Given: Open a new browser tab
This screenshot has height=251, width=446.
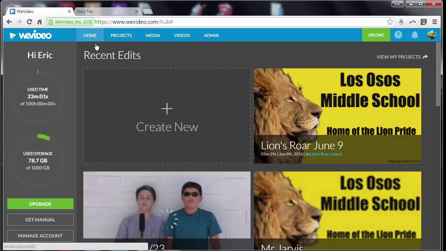Looking at the screenshot, I should point(148,12).
